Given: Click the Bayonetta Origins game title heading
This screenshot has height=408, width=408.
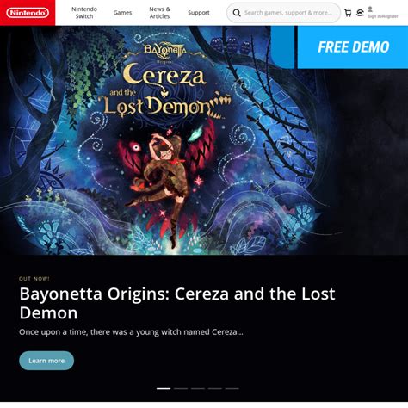Looking at the screenshot, I should coord(177,303).
